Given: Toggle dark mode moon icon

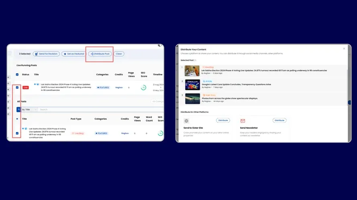Looking at the screenshot, I should click(160, 46).
